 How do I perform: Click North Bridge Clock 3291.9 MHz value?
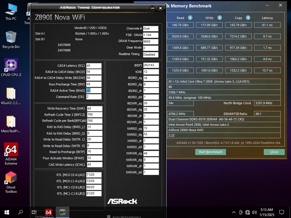point(267,103)
